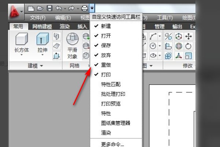This screenshot has height=147, width=220.
Task: Switch to the 常用 ribbon tab
Action: click(18, 26)
